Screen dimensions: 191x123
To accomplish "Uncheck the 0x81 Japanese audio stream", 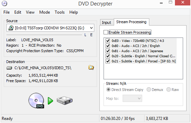I will point(108,51).
